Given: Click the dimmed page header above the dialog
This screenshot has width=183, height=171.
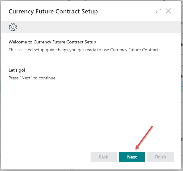Looking at the screenshot, I should [91, 1].
